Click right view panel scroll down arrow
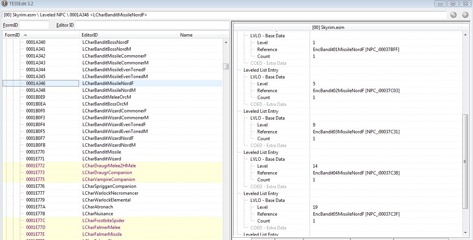Image resolution: width=473 pixels, height=240 pixels. pyautogui.click(x=465, y=232)
